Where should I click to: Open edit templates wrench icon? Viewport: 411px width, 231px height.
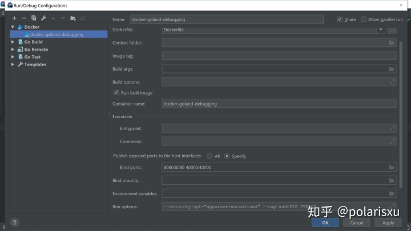pyautogui.click(x=43, y=18)
